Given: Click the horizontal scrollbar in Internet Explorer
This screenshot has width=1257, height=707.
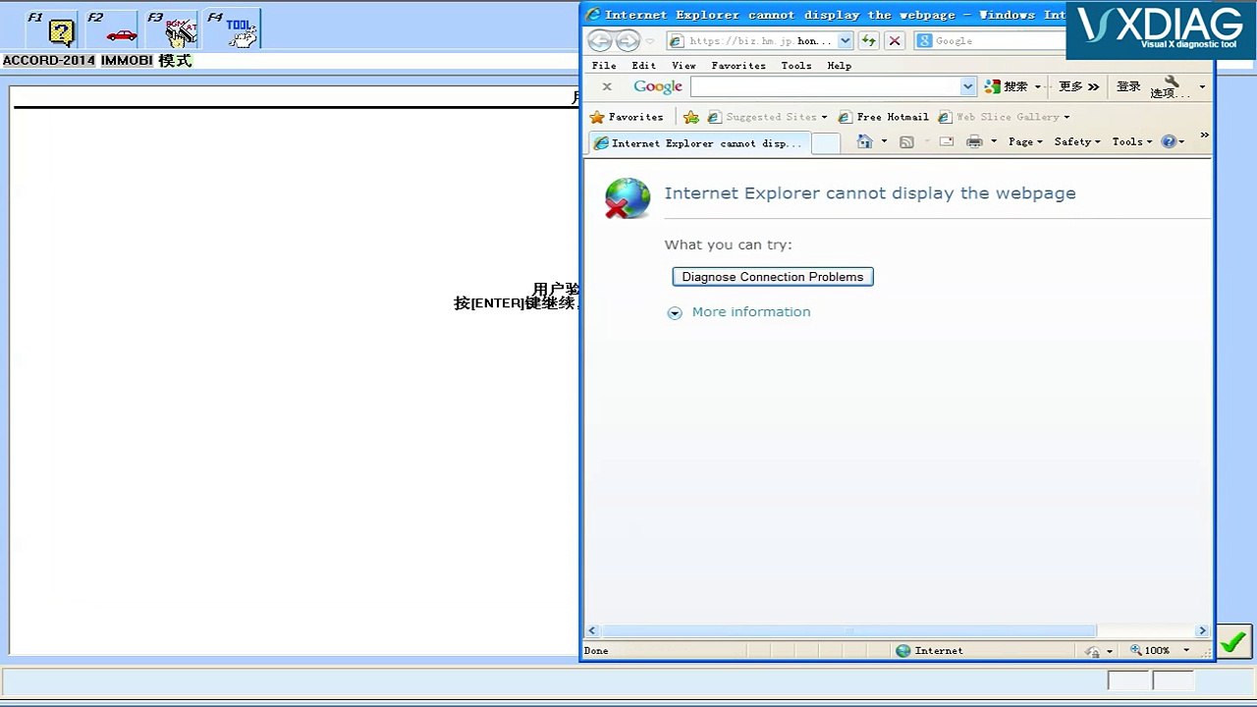Looking at the screenshot, I should (x=848, y=630).
